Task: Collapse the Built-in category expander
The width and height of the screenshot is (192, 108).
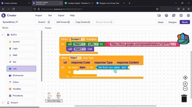Action: [x=3, y=35]
